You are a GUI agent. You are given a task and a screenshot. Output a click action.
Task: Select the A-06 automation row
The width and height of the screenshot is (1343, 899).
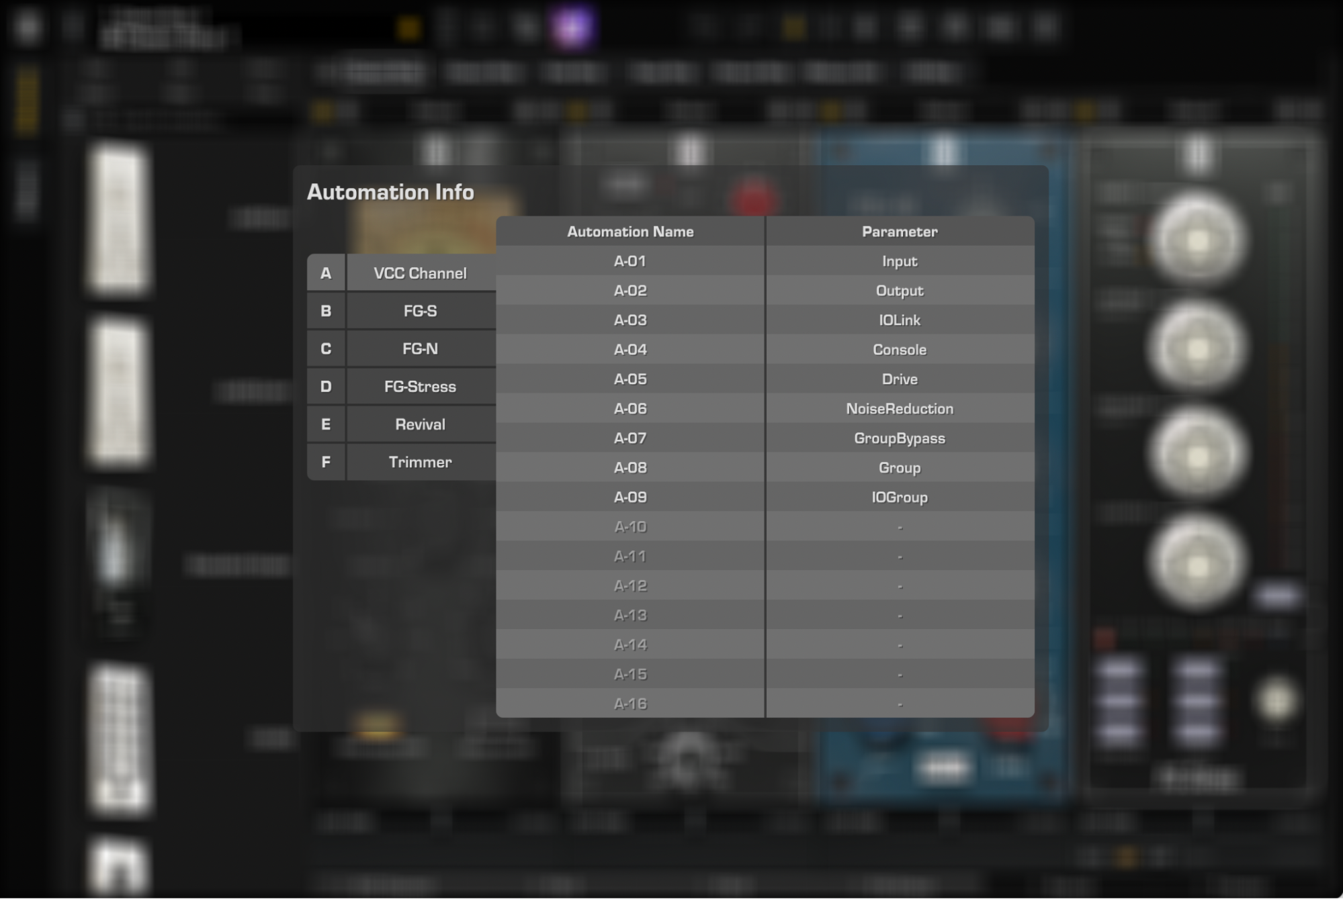(x=765, y=409)
